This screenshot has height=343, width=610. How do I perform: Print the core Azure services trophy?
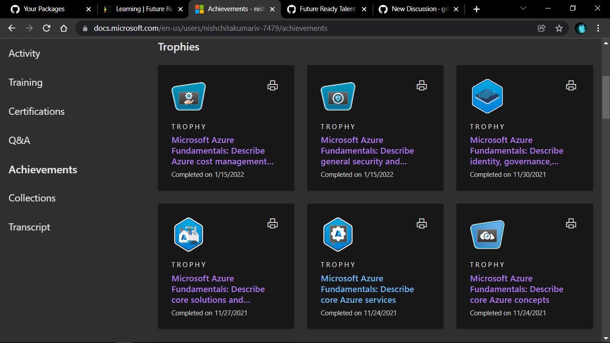(422, 224)
